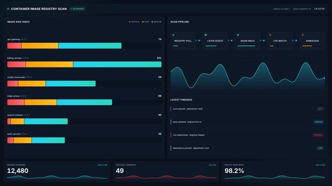Click the MEDIUM badge on base.updated row
332x186 pixels.
coord(319,122)
